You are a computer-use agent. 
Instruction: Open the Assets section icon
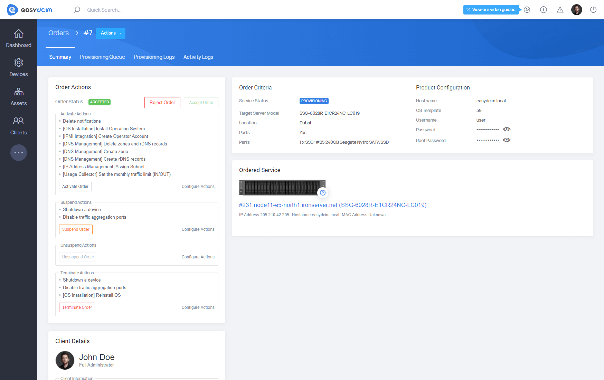[19, 92]
